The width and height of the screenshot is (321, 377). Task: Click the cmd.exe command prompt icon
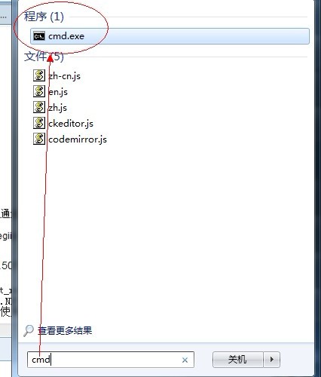pyautogui.click(x=39, y=36)
